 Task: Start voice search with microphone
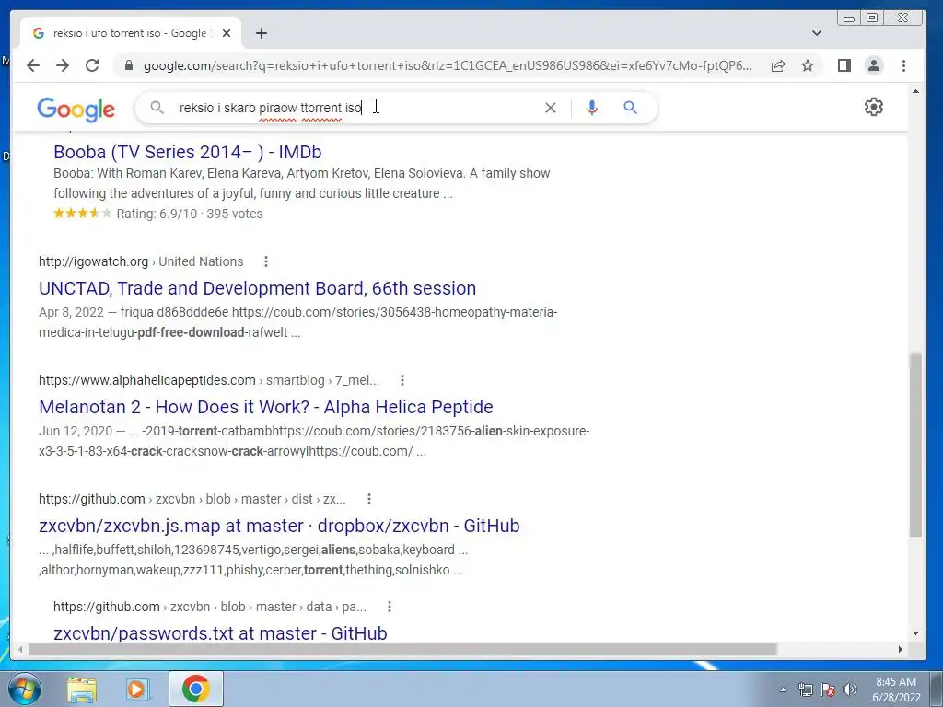click(x=592, y=108)
